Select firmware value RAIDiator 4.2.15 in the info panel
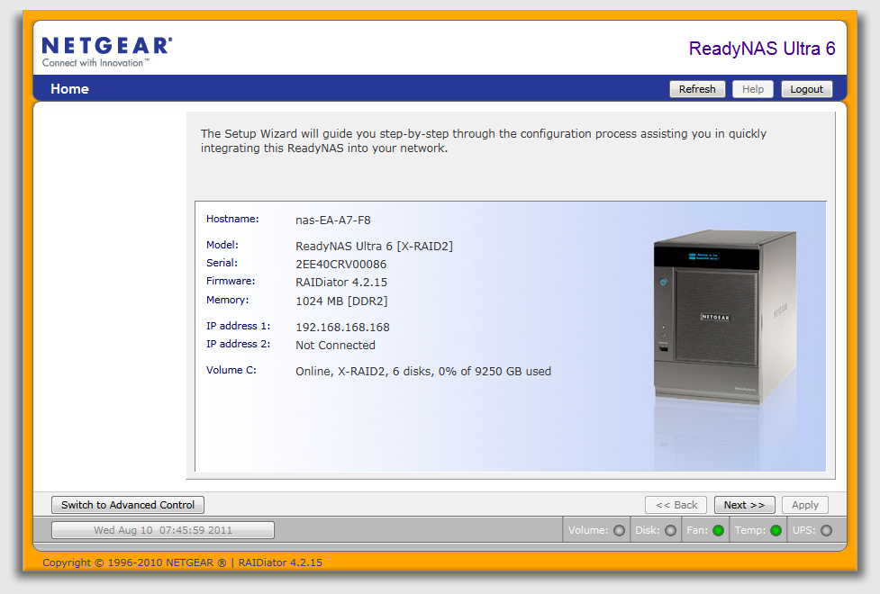The width and height of the screenshot is (880, 594). tap(341, 282)
